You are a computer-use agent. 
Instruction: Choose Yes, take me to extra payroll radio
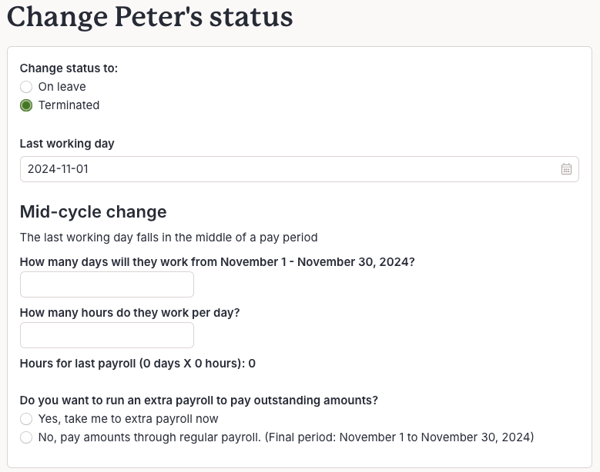26,419
